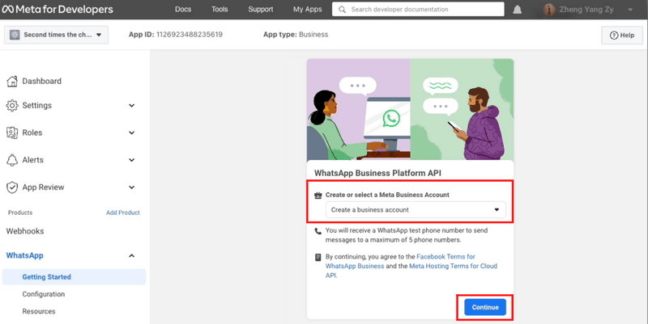The height and width of the screenshot is (324, 648).
Task: Click the App type: Business text
Action: pyautogui.click(x=296, y=35)
